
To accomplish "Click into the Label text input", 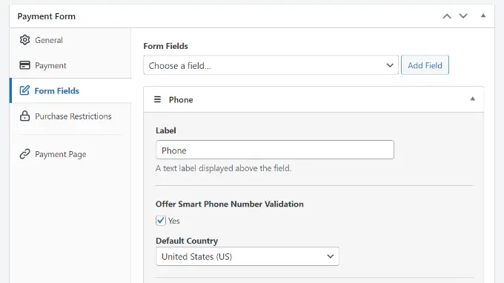I will 275,150.
